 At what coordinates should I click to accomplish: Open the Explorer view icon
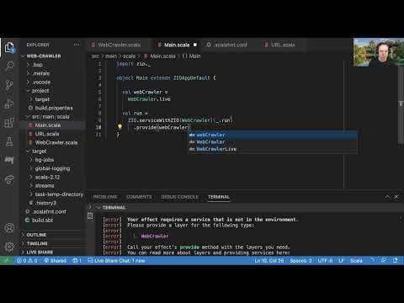click(9, 47)
